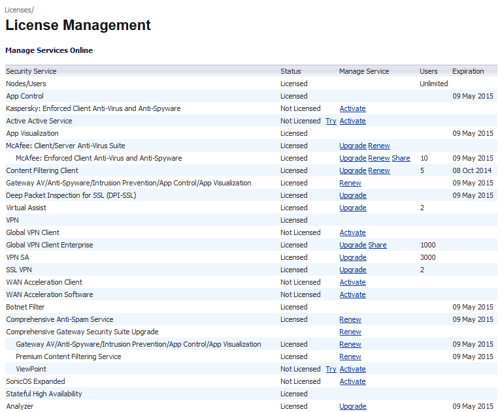Renew McAfee Client/Server Anti-Virus Suite
Viewport: 502px width, 412px height.
379,146
